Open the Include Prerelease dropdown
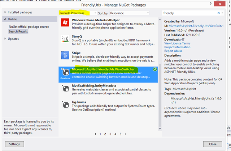231x151 pixels. (78, 13)
